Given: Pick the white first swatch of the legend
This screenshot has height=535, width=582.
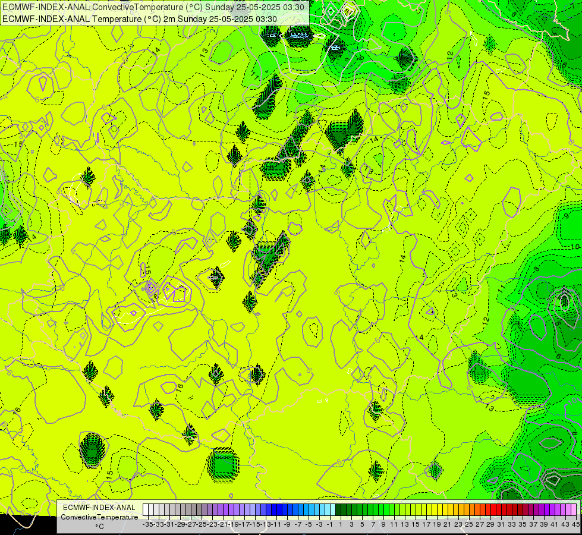Looking at the screenshot, I should [146, 509].
